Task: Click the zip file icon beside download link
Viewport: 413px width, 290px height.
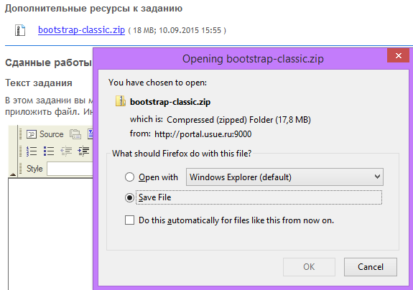Action: [20, 30]
